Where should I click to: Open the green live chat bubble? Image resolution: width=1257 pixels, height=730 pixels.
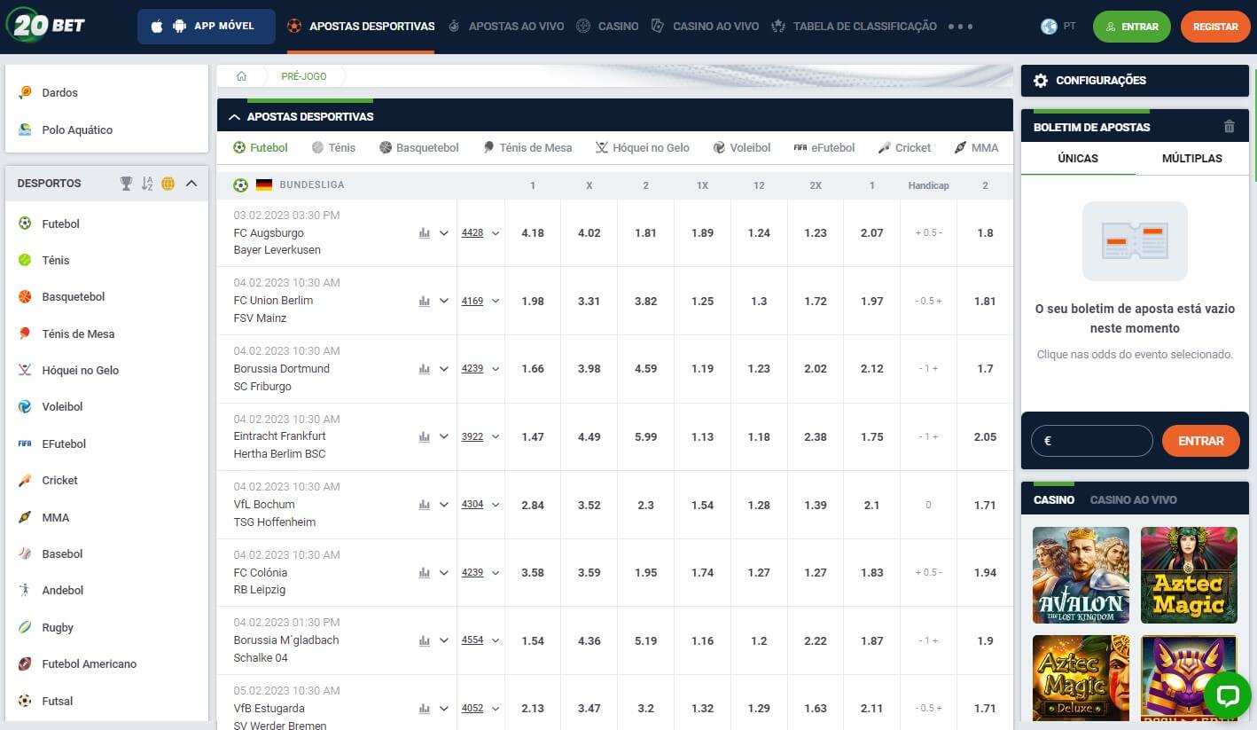pyautogui.click(x=1228, y=695)
